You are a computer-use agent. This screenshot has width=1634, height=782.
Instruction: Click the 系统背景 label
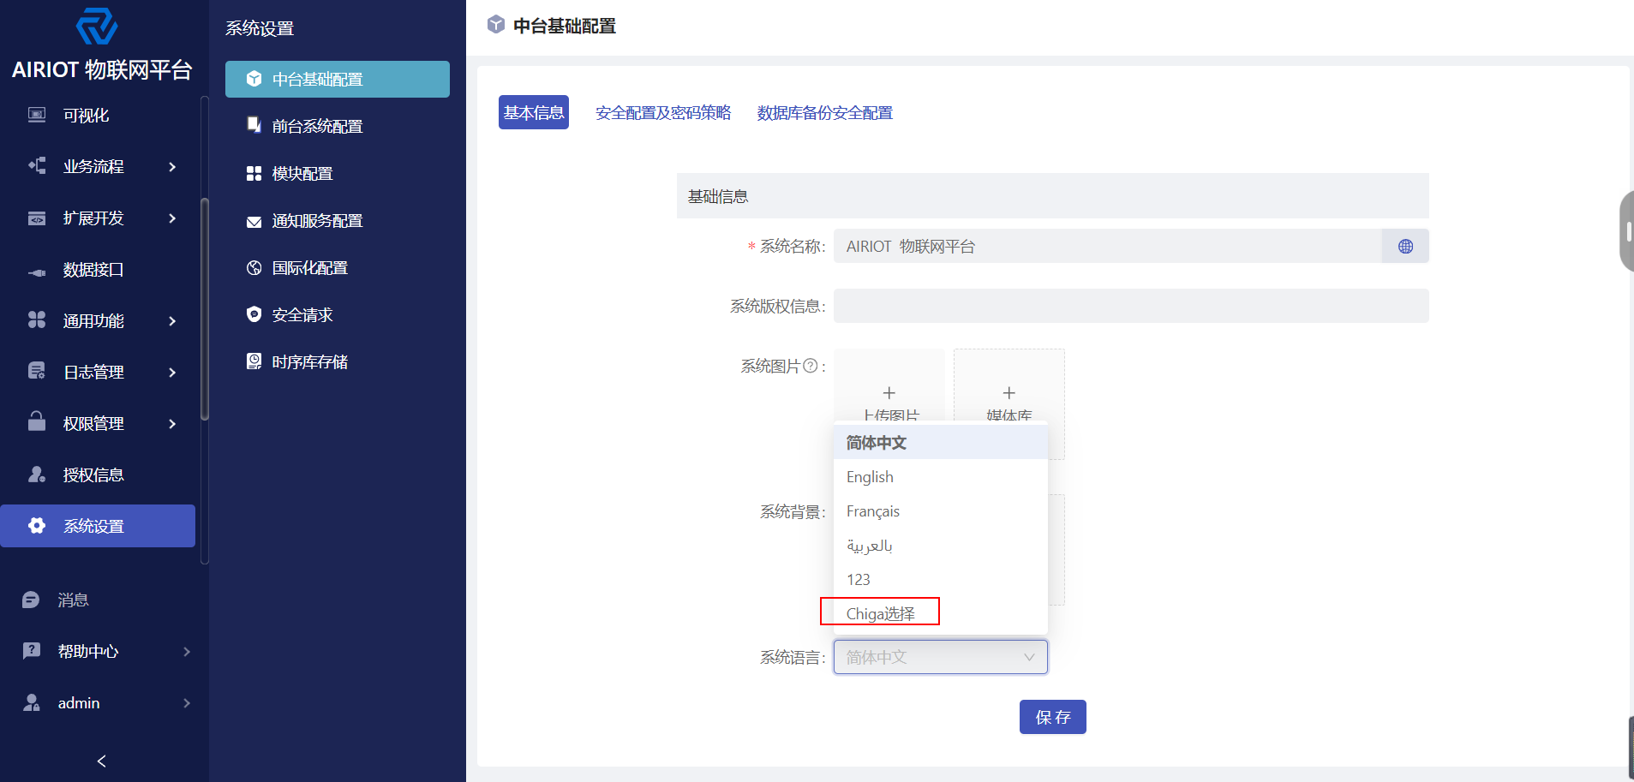click(793, 511)
